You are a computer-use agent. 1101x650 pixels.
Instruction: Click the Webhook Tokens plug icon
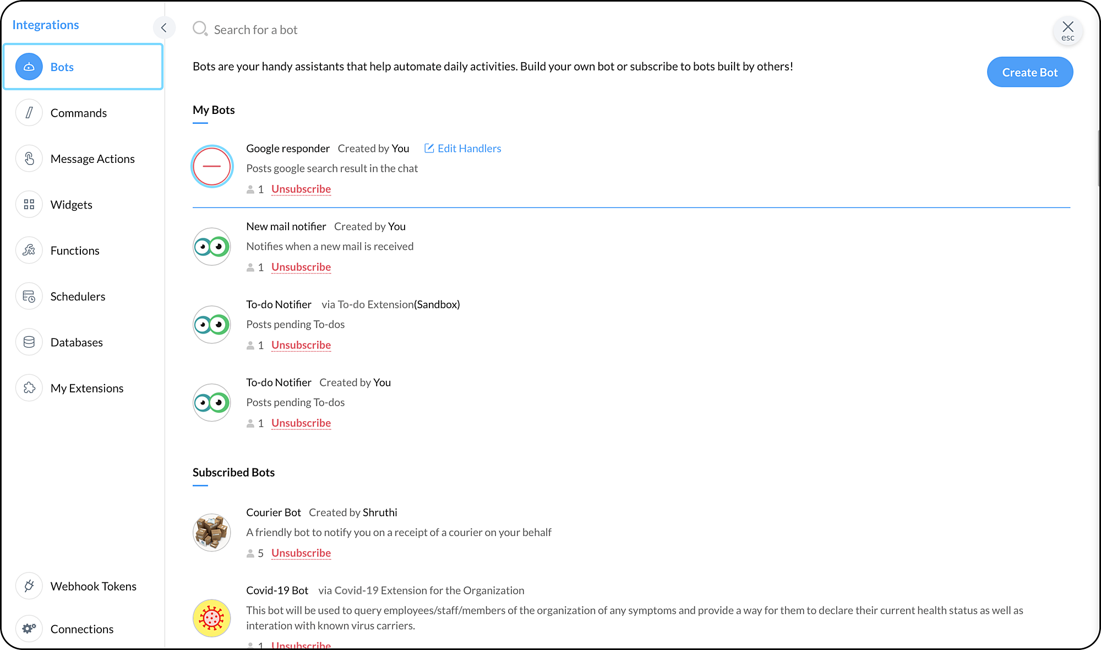(29, 586)
